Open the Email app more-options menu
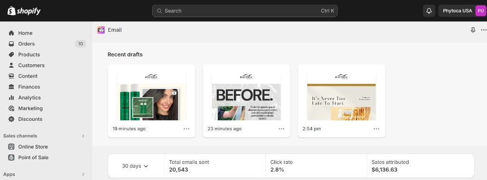The width and height of the screenshot is (487, 180). pyautogui.click(x=484, y=30)
